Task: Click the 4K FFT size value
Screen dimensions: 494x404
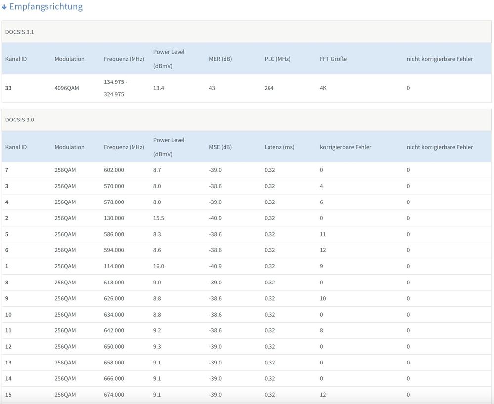Action: pos(323,88)
